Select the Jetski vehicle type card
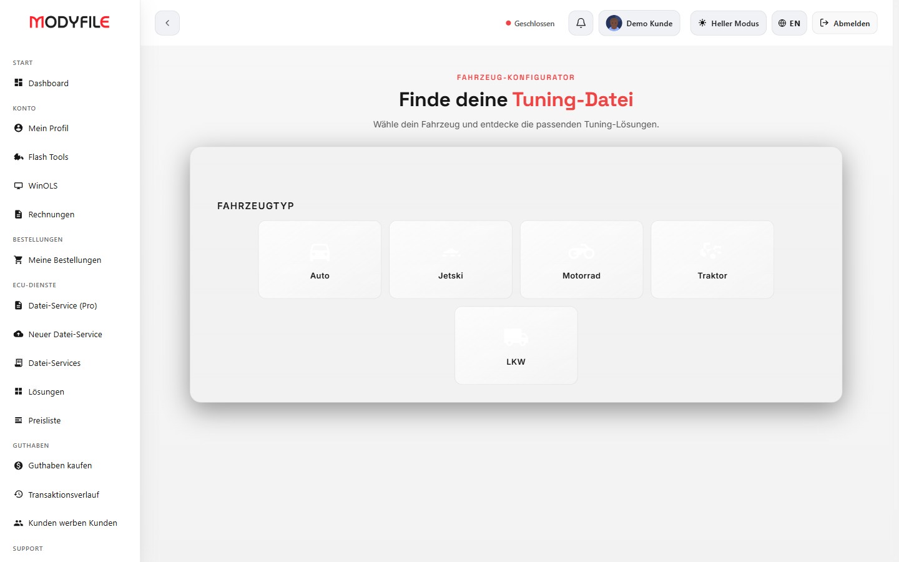Viewport: 899px width, 562px height. point(451,260)
